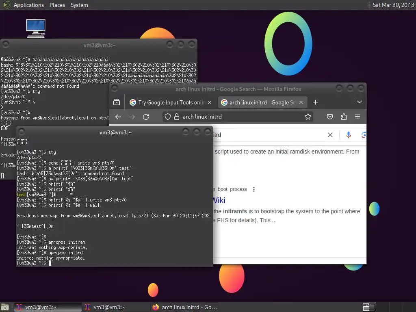416x312 pixels.
Task: Clear the Google search box with X
Action: (330, 135)
